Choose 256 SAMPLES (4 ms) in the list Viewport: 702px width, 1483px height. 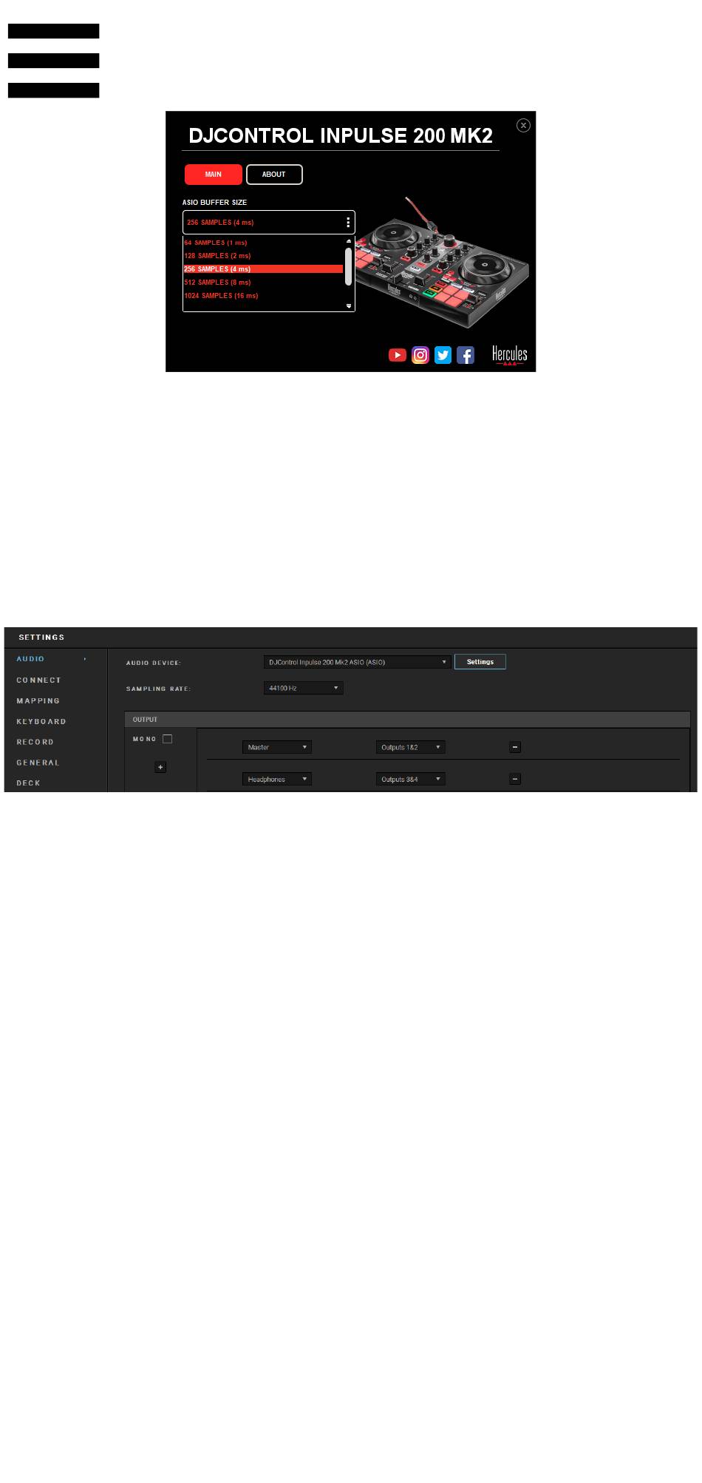[263, 269]
